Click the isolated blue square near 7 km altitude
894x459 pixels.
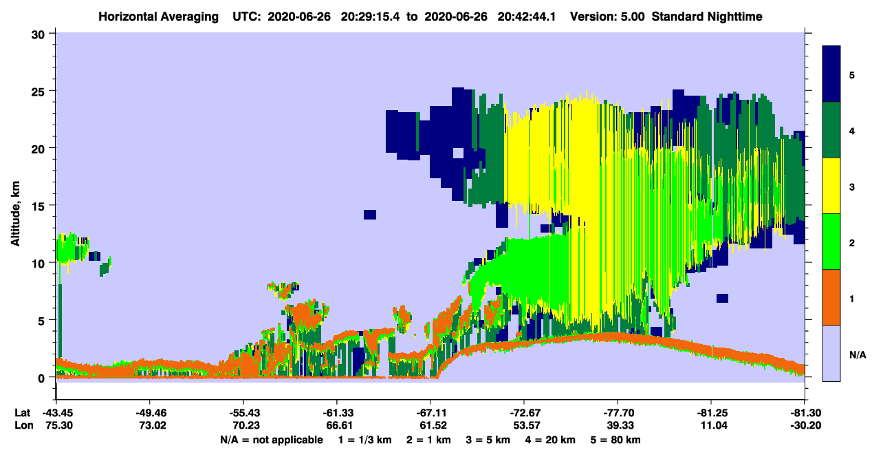[x=722, y=298]
